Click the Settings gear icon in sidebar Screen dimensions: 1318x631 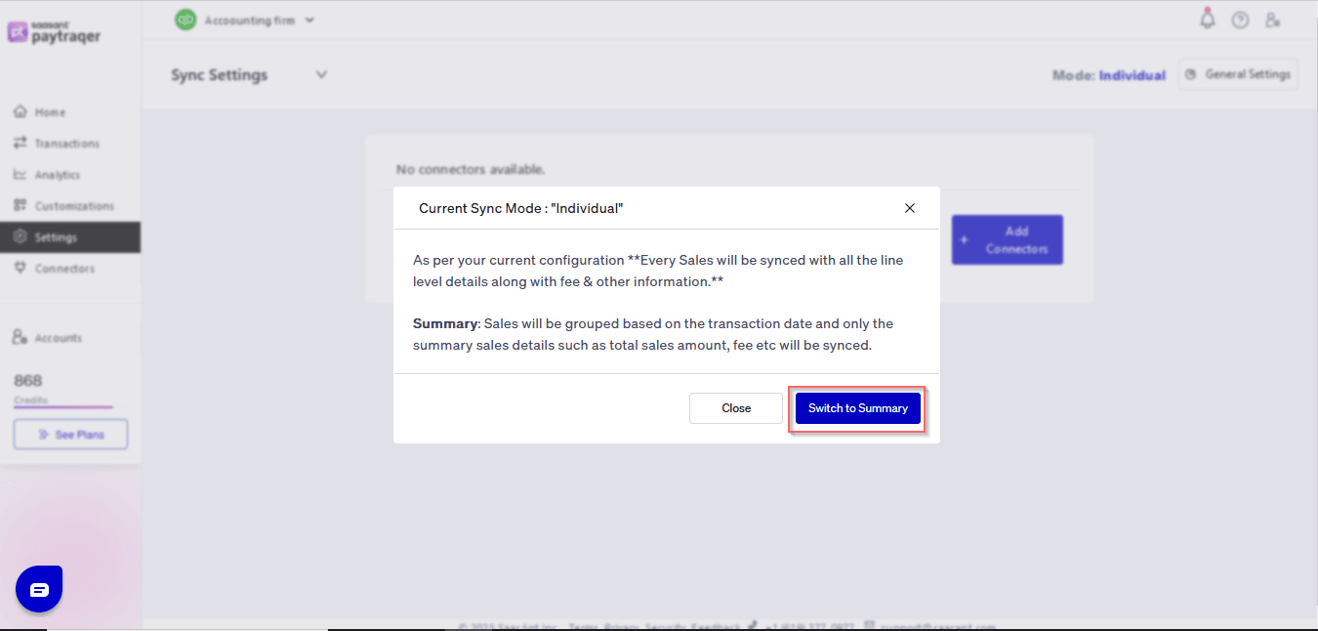[x=20, y=237]
